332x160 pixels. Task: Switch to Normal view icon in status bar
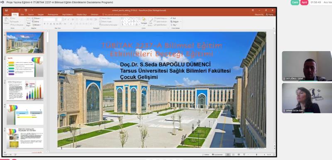228,155
